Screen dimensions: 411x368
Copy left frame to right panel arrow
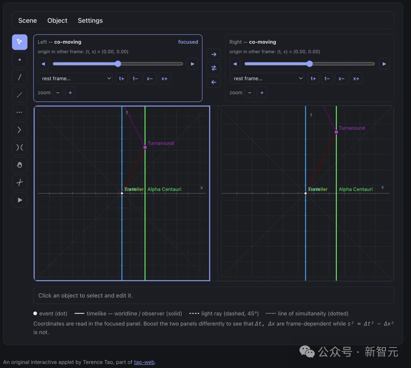(214, 54)
